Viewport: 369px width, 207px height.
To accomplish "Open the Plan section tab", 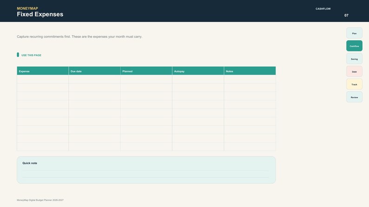I will point(354,33).
